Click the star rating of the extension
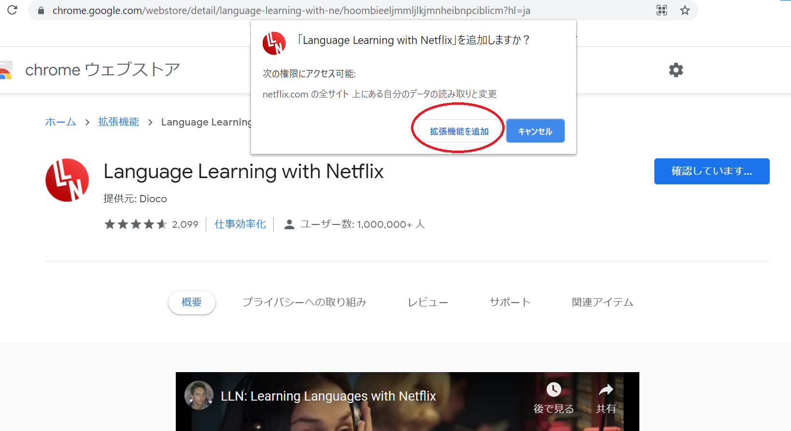This screenshot has width=791, height=431. click(136, 224)
